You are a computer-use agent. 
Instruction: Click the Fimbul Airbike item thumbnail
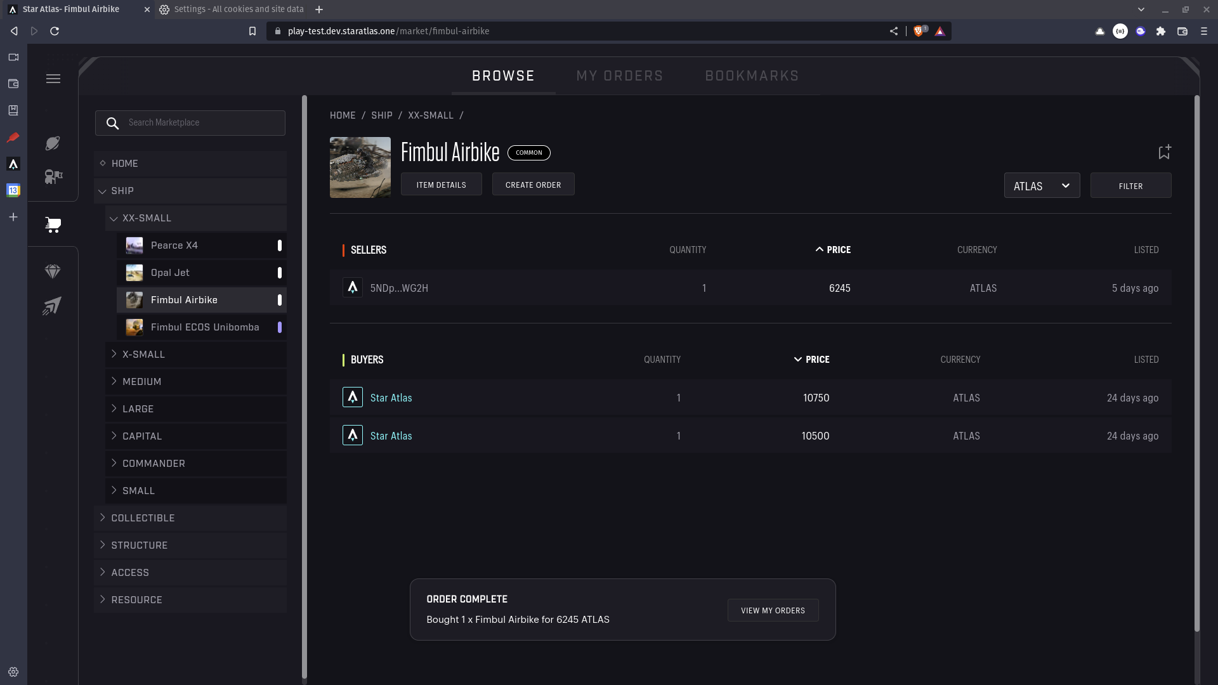360,167
